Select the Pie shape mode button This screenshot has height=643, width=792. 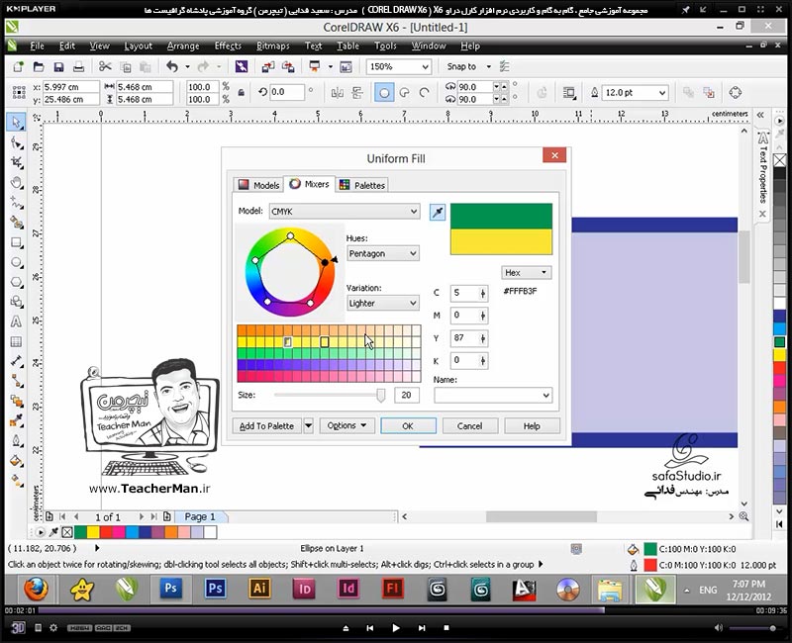pos(405,93)
